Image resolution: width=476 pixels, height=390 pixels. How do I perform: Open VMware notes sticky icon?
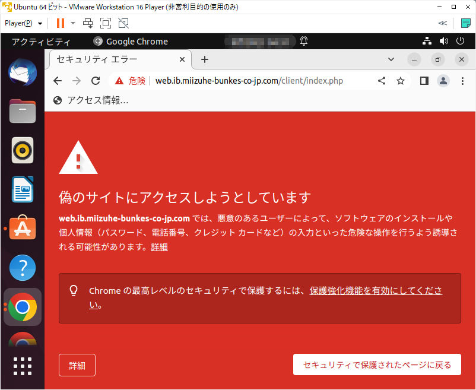[x=466, y=23]
